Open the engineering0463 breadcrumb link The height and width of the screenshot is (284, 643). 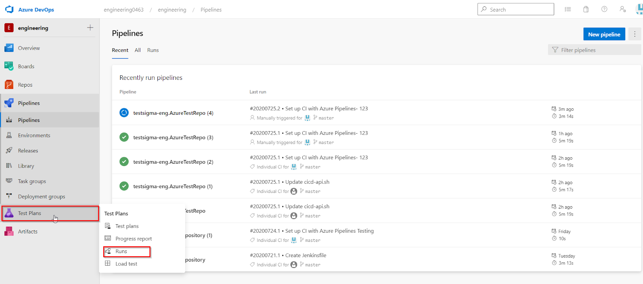click(123, 10)
